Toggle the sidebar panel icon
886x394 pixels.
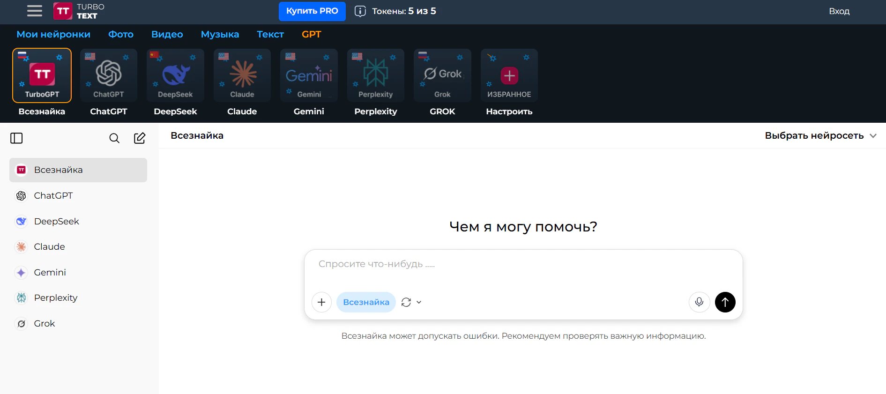coord(16,138)
